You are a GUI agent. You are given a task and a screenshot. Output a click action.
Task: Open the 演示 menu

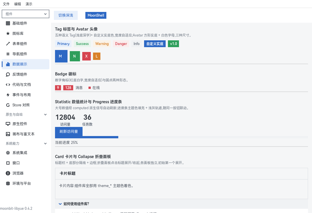pyautogui.click(x=29, y=4)
